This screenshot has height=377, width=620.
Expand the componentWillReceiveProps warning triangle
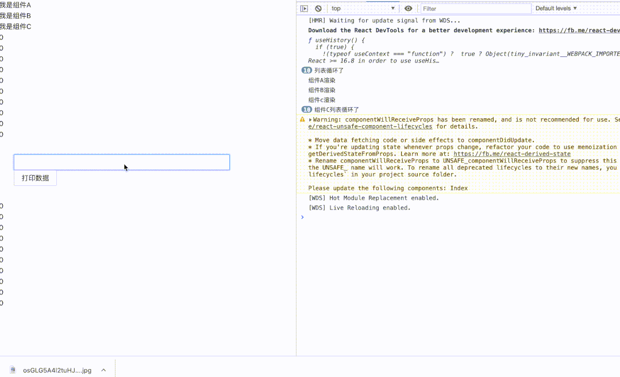[x=310, y=119]
